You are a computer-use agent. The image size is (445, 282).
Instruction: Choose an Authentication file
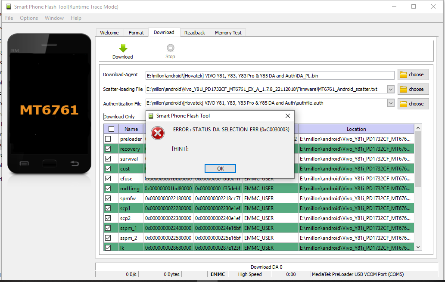pos(413,104)
